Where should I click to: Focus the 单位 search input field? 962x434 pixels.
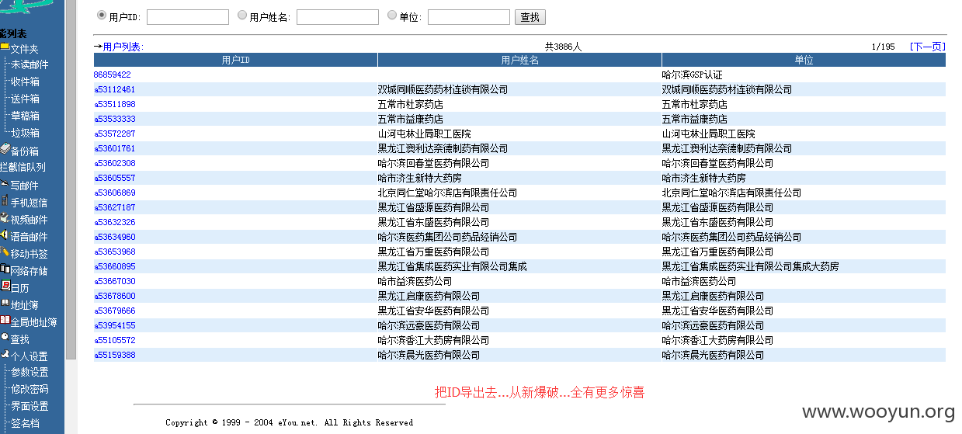(x=469, y=17)
